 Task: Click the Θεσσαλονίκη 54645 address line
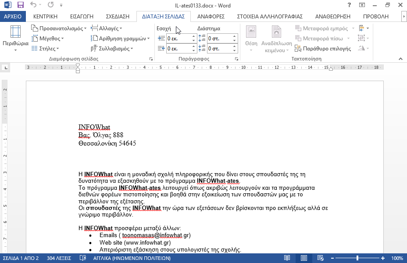point(107,143)
